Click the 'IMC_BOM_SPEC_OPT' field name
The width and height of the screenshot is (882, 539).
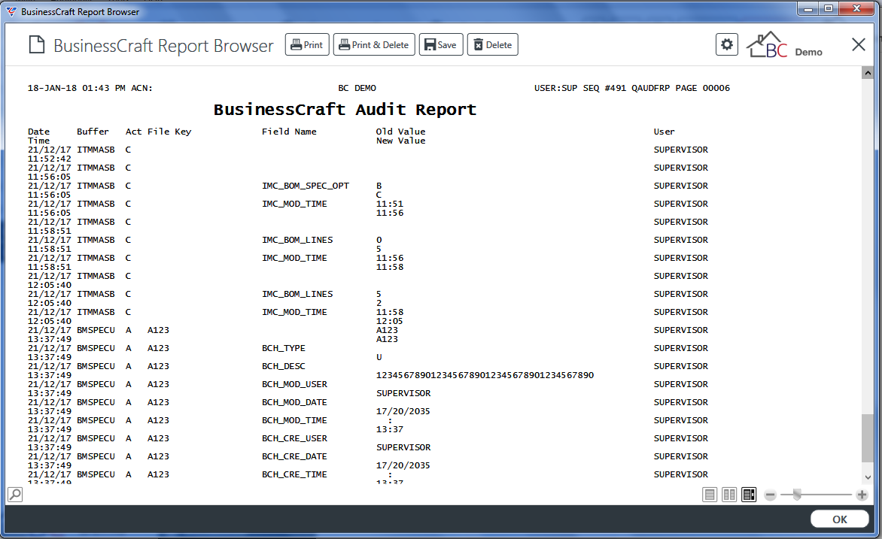pyautogui.click(x=306, y=186)
